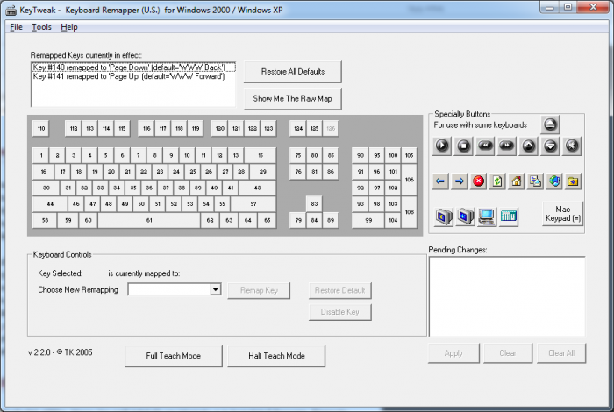Click the media Play specialty button
The width and height of the screenshot is (614, 412).
point(442,146)
